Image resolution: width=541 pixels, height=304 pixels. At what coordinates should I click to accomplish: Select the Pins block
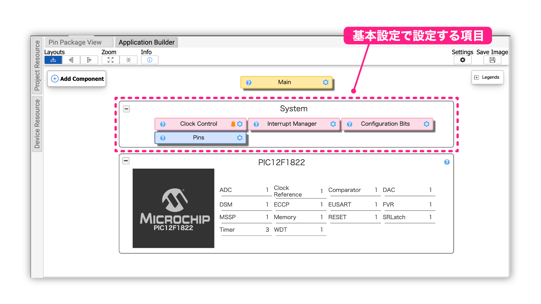pyautogui.click(x=201, y=138)
